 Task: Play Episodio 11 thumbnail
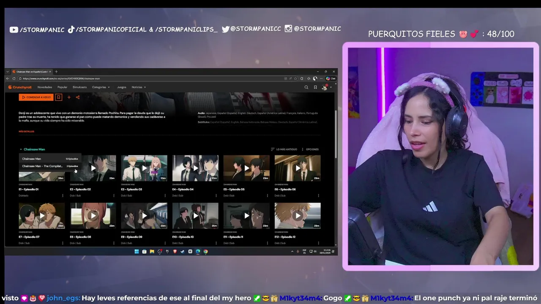click(246, 216)
